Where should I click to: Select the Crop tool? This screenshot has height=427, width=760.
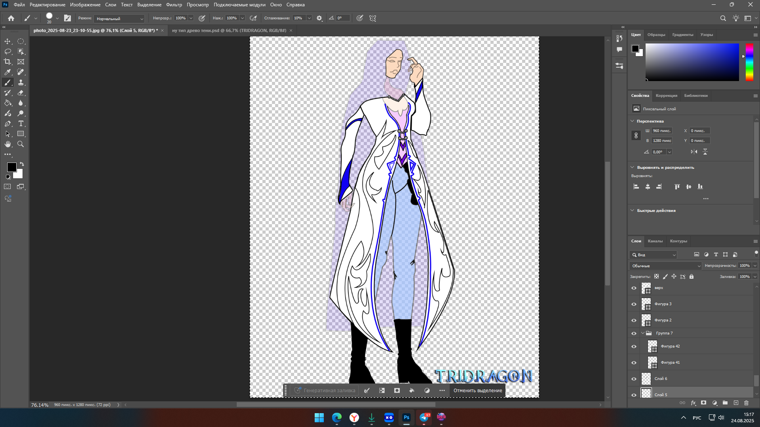[x=8, y=62]
